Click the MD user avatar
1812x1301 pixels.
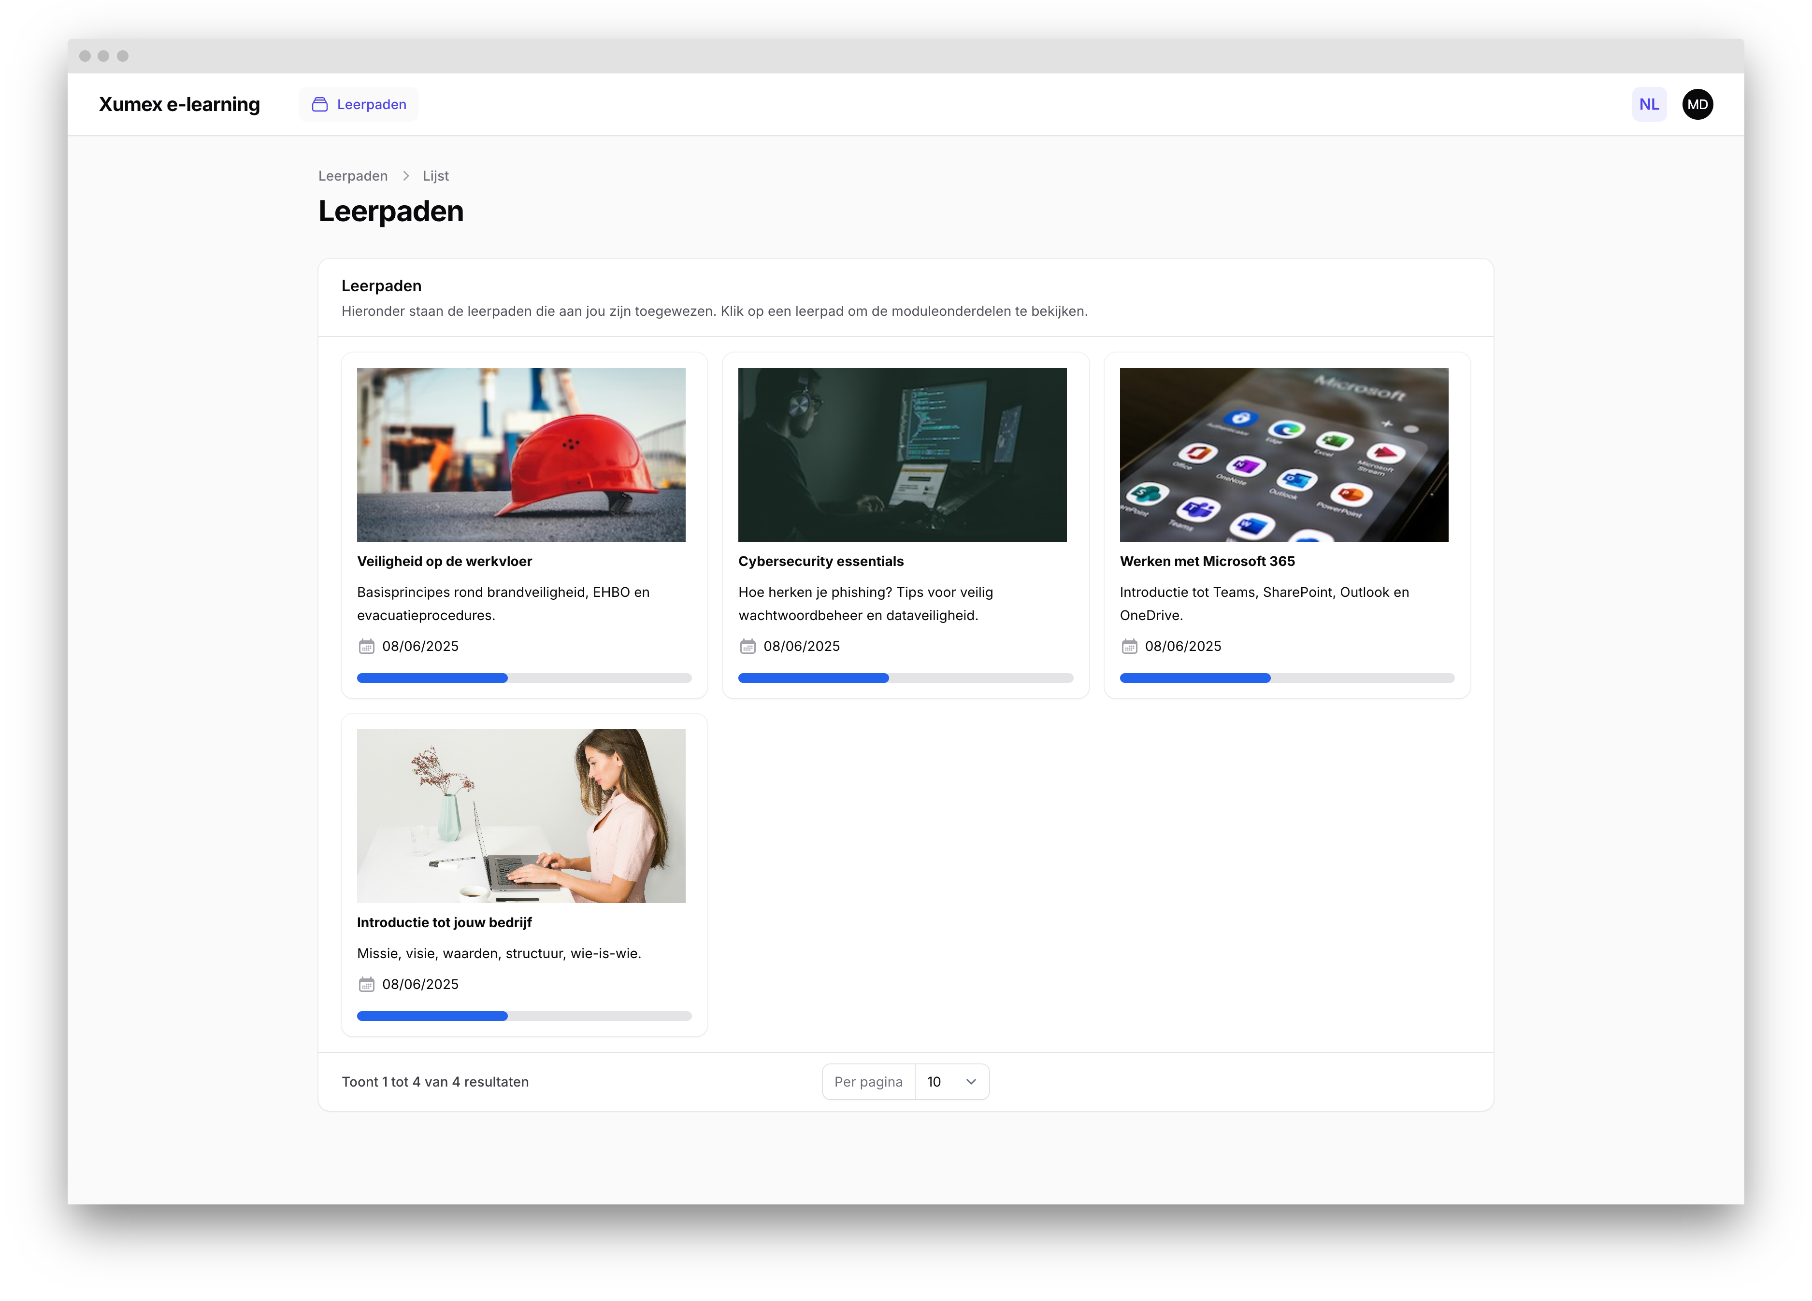tap(1697, 105)
